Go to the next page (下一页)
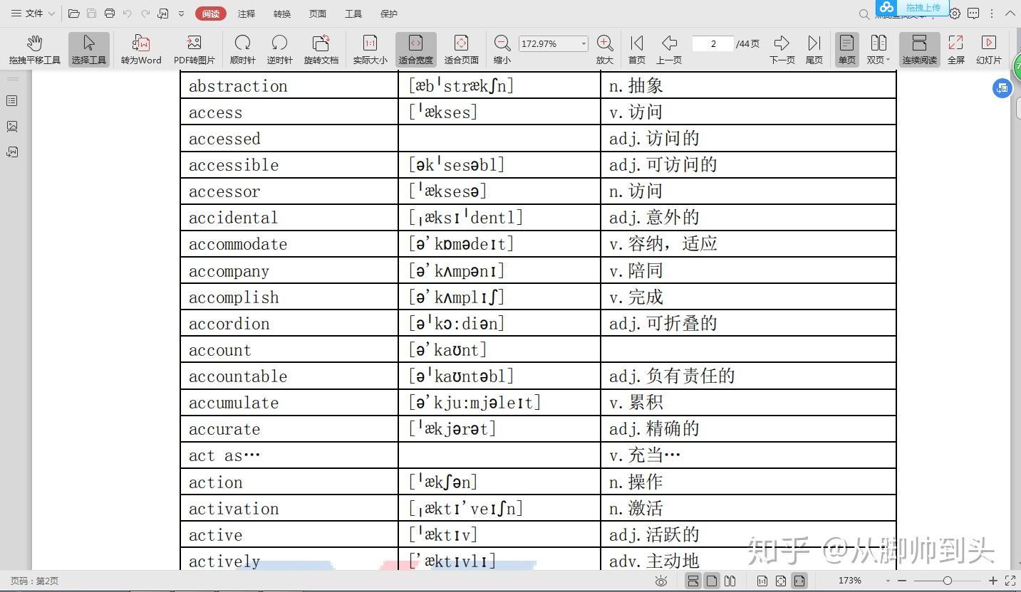Screen dimensions: 1021x592 pyautogui.click(x=782, y=49)
